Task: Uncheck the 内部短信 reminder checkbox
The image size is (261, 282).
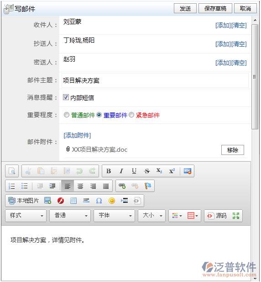Action: 66,97
